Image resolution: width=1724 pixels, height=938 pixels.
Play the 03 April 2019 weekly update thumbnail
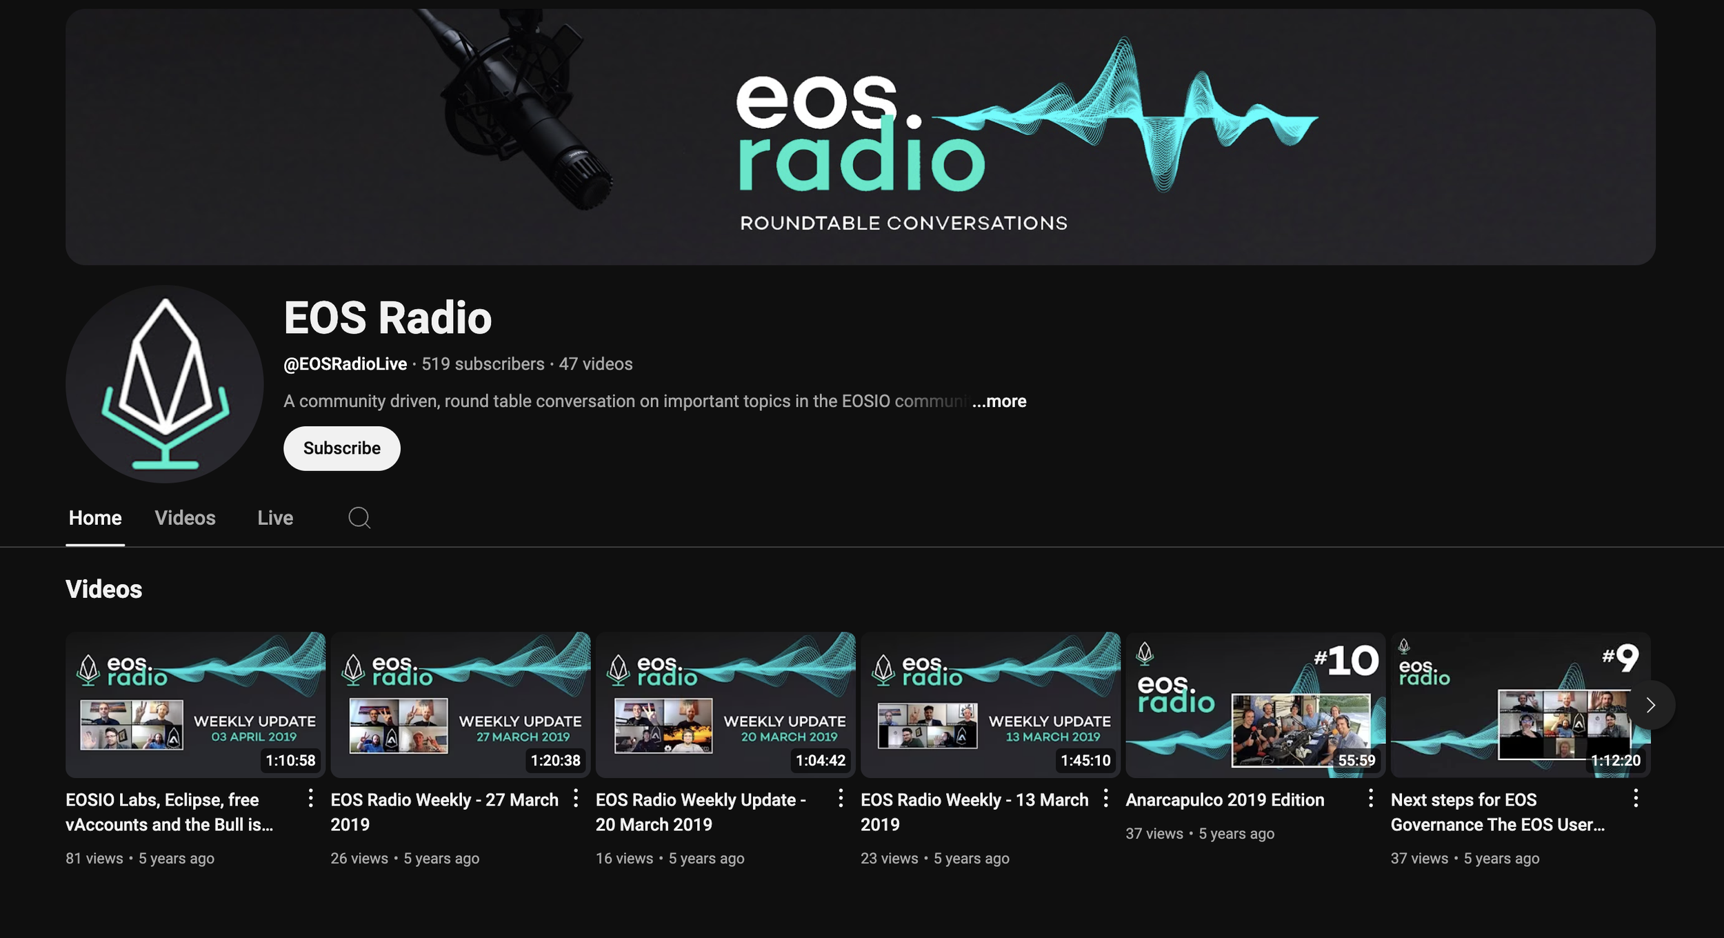point(195,705)
